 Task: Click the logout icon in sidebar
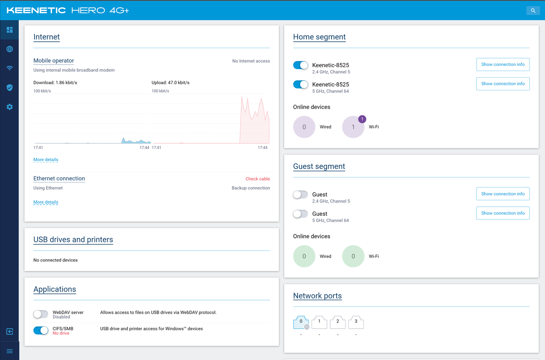point(10,331)
